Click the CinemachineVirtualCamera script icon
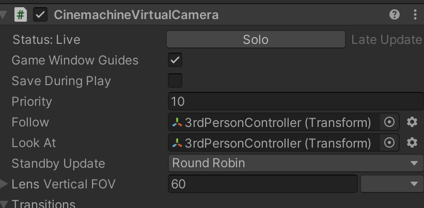This screenshot has height=208, width=424. (x=21, y=15)
